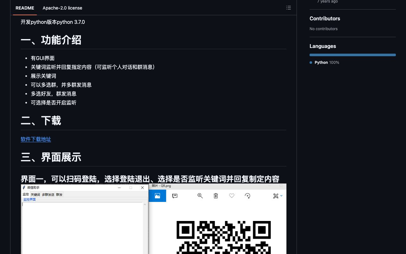Select the 群发 tab in 微信助手 window
The width and height of the screenshot is (406, 254).
(x=59, y=195)
